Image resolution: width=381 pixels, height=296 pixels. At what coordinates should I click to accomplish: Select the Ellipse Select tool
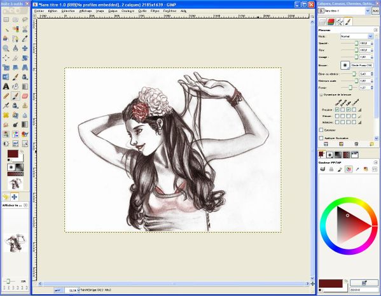click(x=15, y=20)
